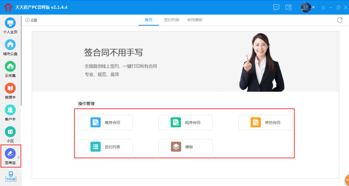Image resolution: width=349 pixels, height=186 pixels.
Task: Expand the arrow beside 签单宝
Action: point(19,157)
